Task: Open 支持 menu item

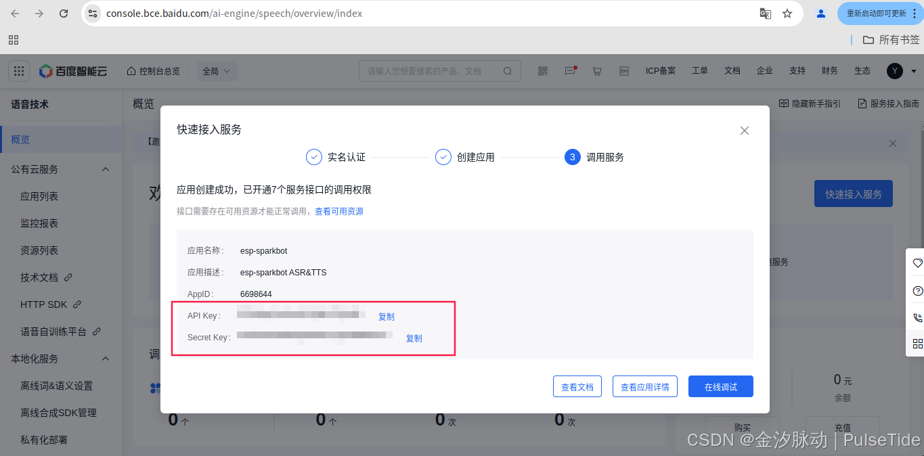Action: (x=797, y=71)
